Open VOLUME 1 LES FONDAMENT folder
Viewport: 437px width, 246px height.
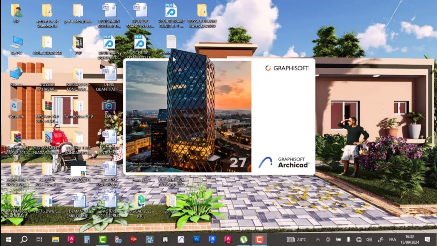(x=78, y=137)
